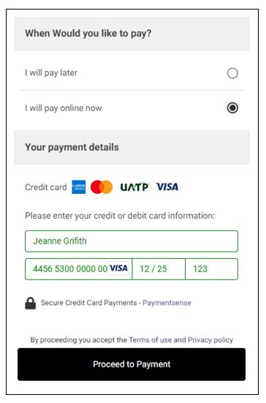Select the 'I will pay later' radio button

(232, 73)
